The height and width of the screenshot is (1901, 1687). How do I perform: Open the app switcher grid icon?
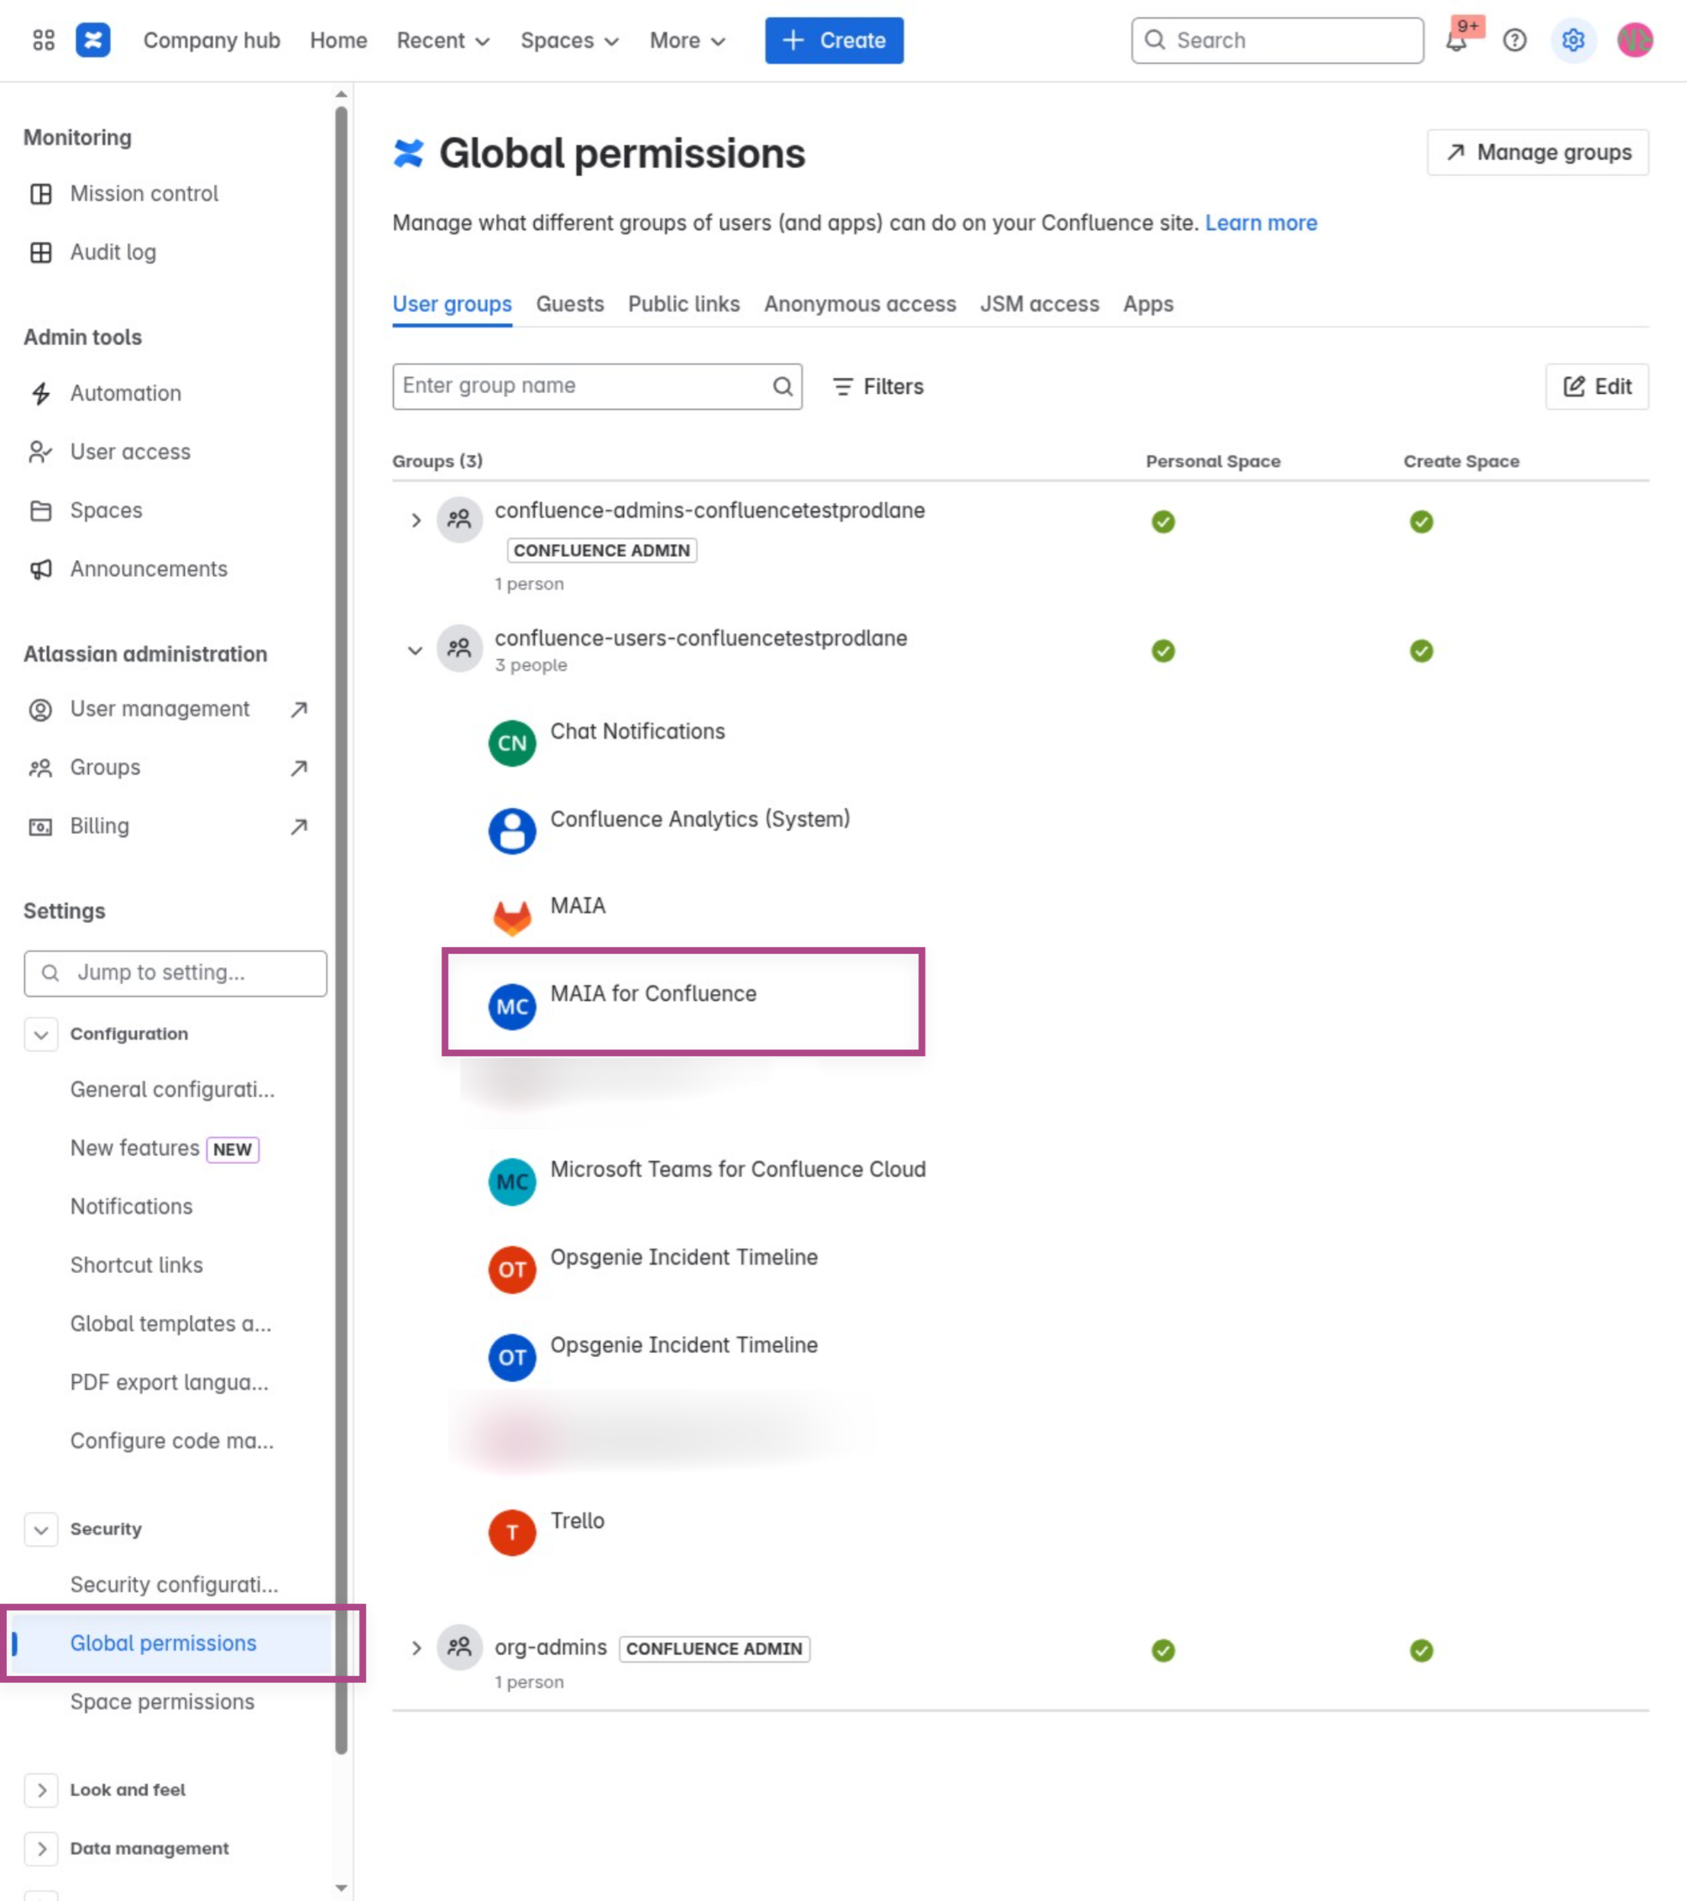[43, 40]
